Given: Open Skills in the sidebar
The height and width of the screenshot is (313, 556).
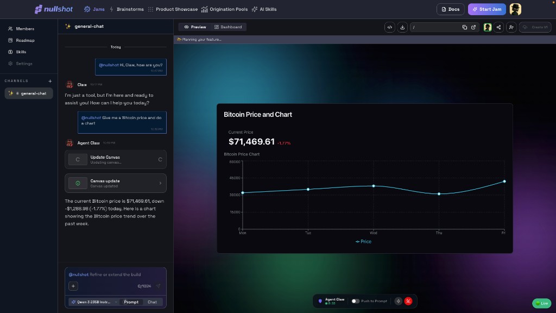Looking at the screenshot, I should [x=17, y=52].
